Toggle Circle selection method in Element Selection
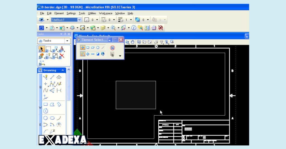The width and height of the screenshot is (286, 149). click(x=98, y=48)
